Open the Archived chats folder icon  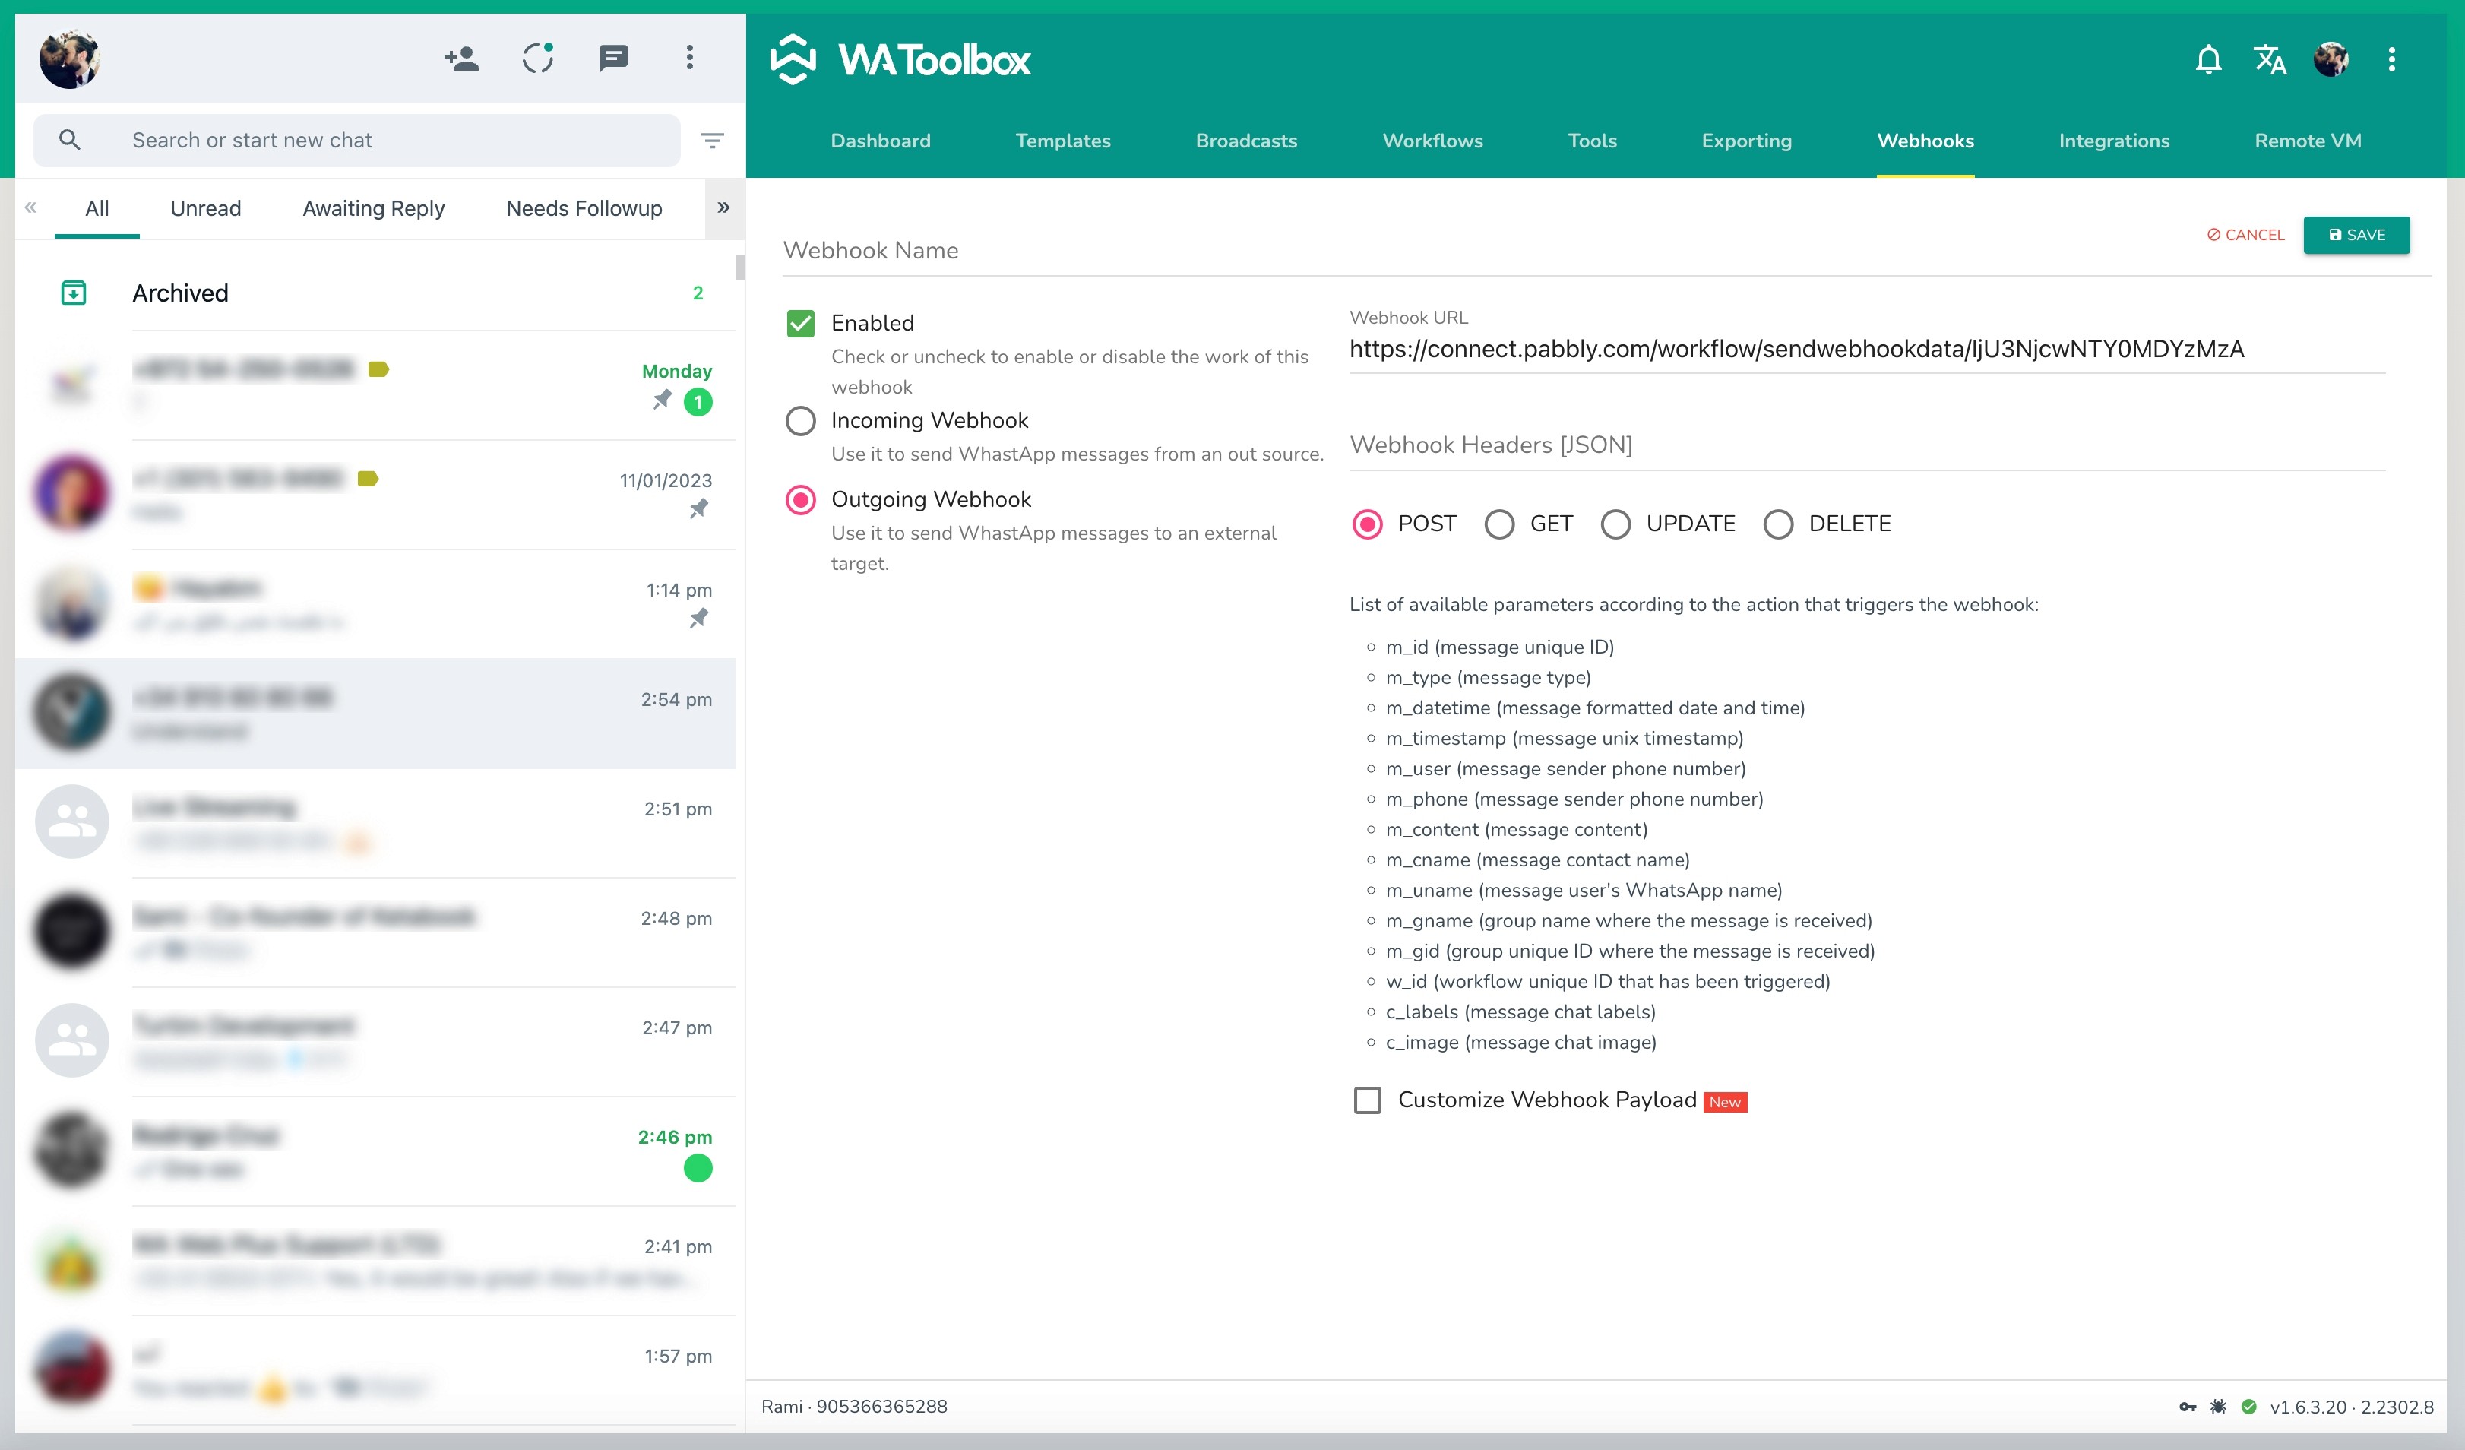pos(74,293)
